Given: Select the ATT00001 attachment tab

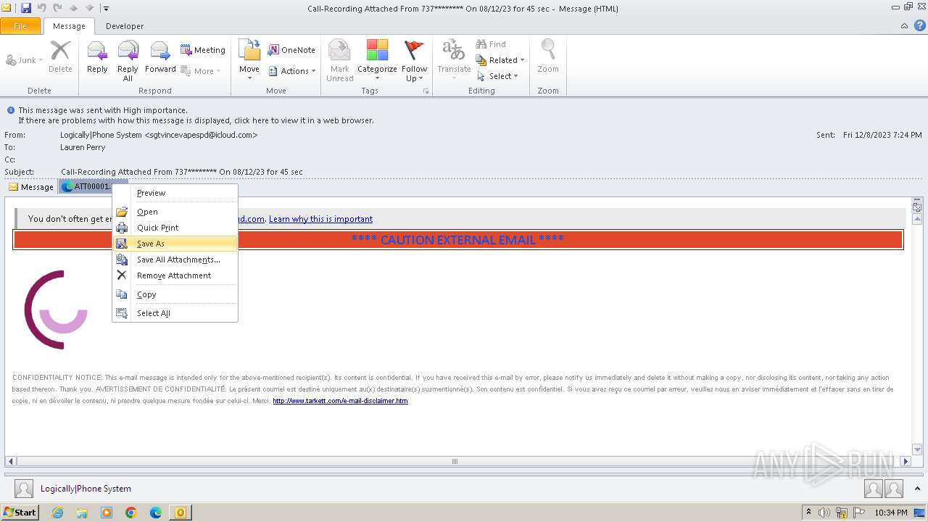Looking at the screenshot, I should coord(86,187).
